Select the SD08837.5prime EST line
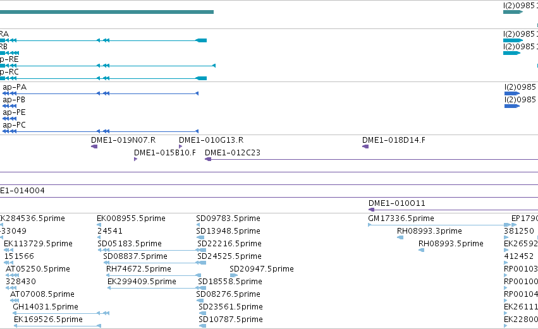The image size is (538, 329). tap(154, 263)
